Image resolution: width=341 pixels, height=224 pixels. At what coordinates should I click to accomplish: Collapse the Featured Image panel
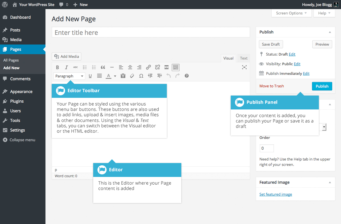coord(330,182)
